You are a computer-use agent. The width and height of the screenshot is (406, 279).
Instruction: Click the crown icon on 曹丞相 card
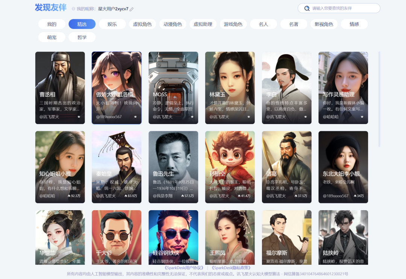coord(79,117)
